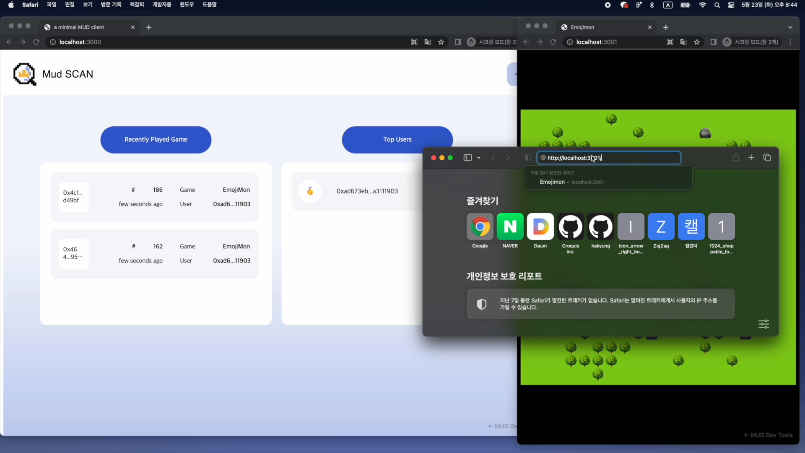Select Emojimon localhost:3001 suggestion
Image resolution: width=805 pixels, height=453 pixels.
[609, 182]
